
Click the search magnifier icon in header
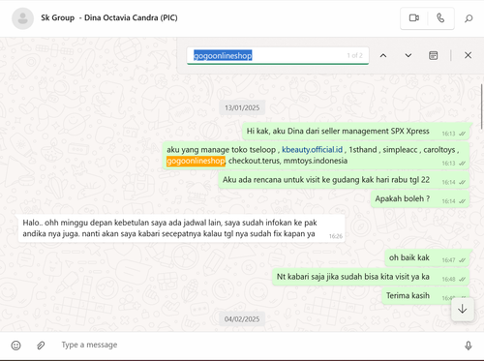click(x=469, y=18)
